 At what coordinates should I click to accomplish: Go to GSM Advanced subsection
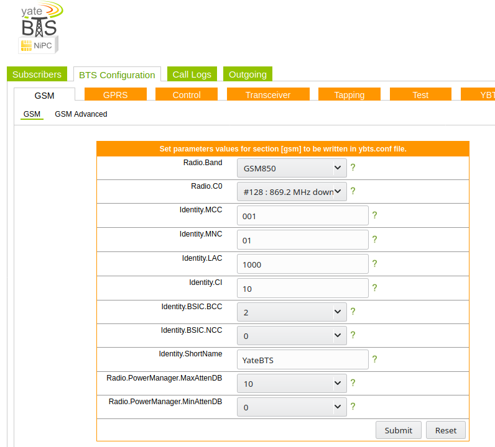(81, 114)
